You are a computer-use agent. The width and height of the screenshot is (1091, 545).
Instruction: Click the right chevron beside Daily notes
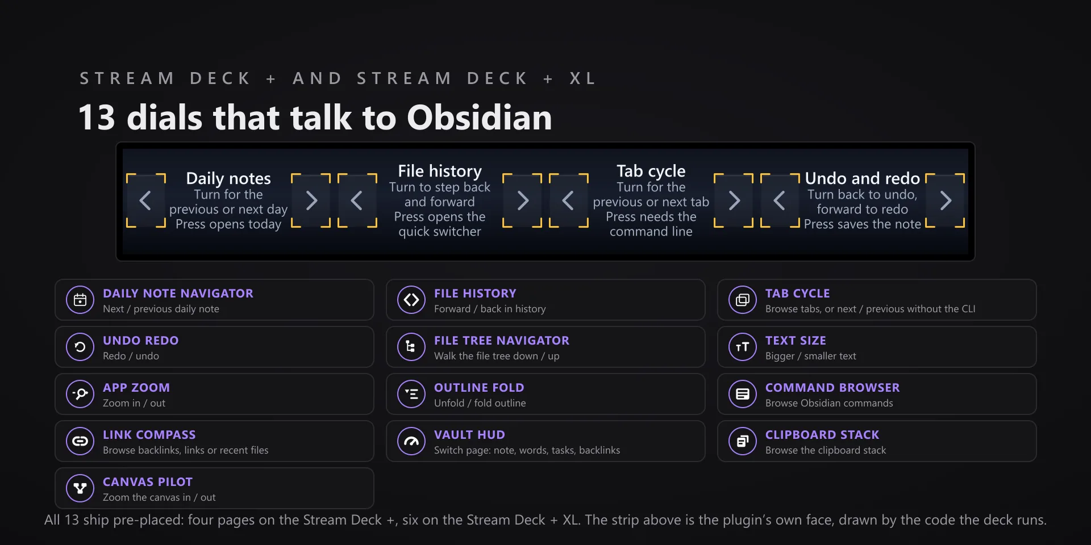(311, 200)
